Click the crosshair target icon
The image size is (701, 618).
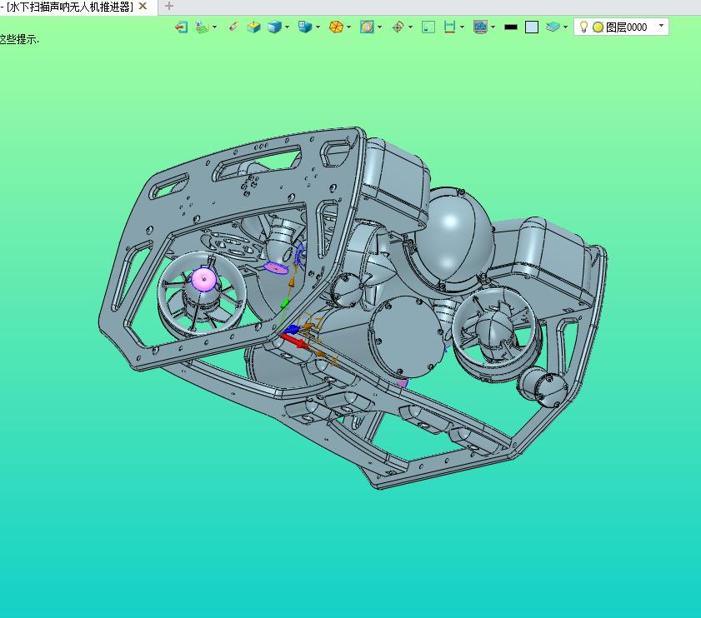pos(398,27)
